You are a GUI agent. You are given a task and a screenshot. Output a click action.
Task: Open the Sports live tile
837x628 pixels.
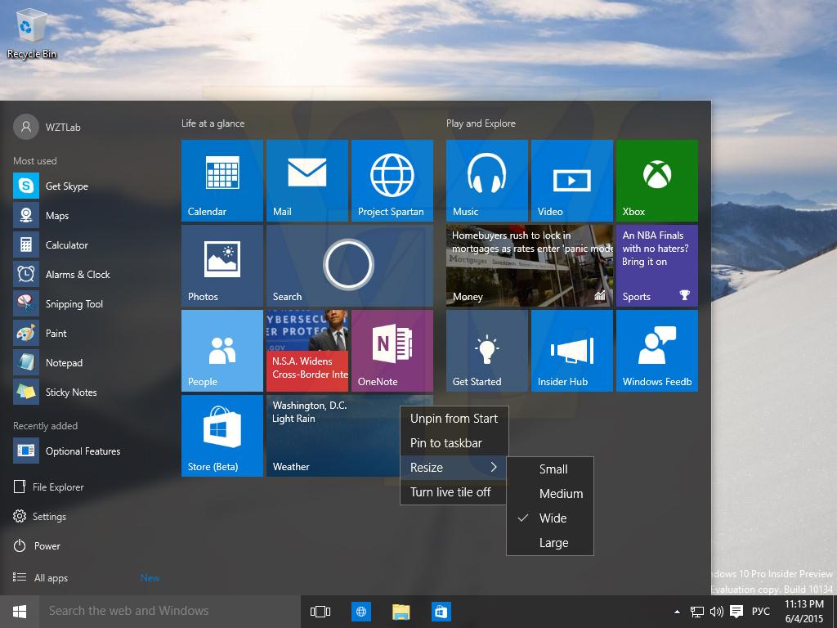point(656,266)
